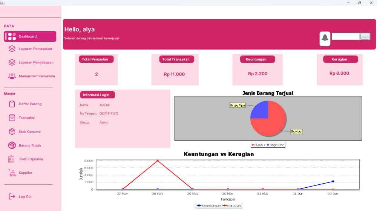Click the notification bell icon

pos(325,38)
